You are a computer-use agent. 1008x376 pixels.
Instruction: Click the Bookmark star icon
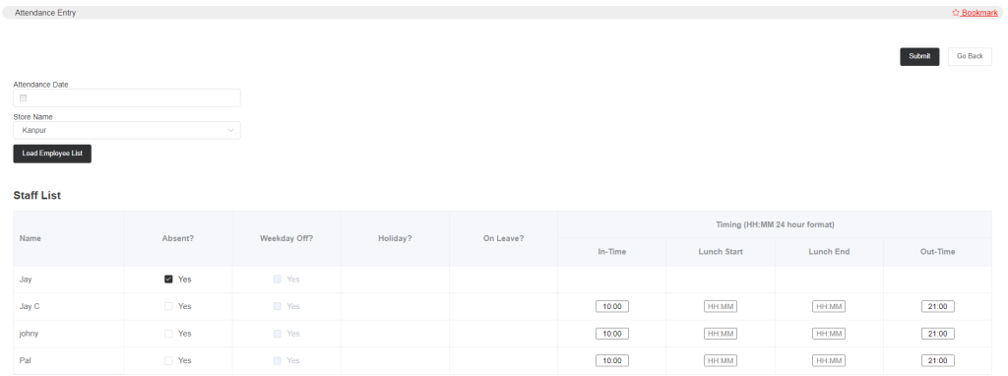(x=955, y=12)
